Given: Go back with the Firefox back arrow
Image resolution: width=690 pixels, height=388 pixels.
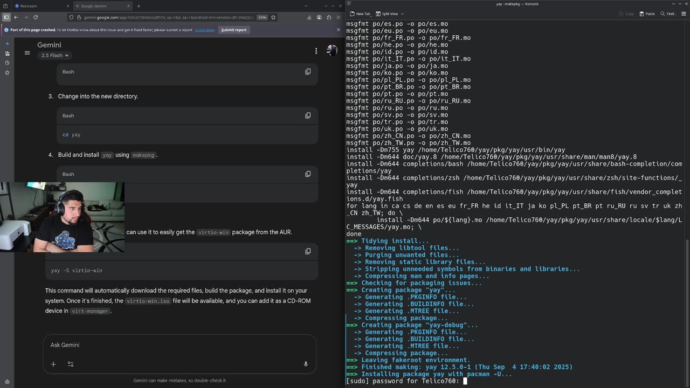Looking at the screenshot, I should pyautogui.click(x=16, y=17).
